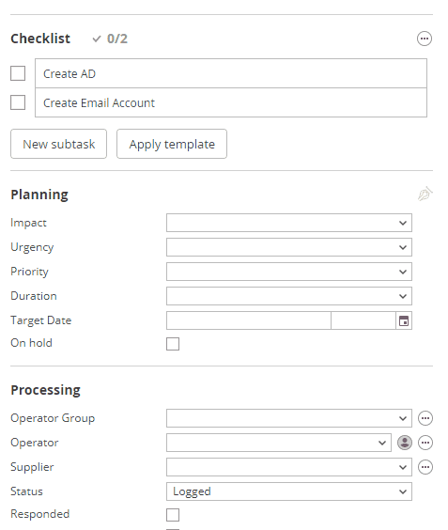Open the Priority dropdown
This screenshot has height=530, width=448.
tap(289, 272)
